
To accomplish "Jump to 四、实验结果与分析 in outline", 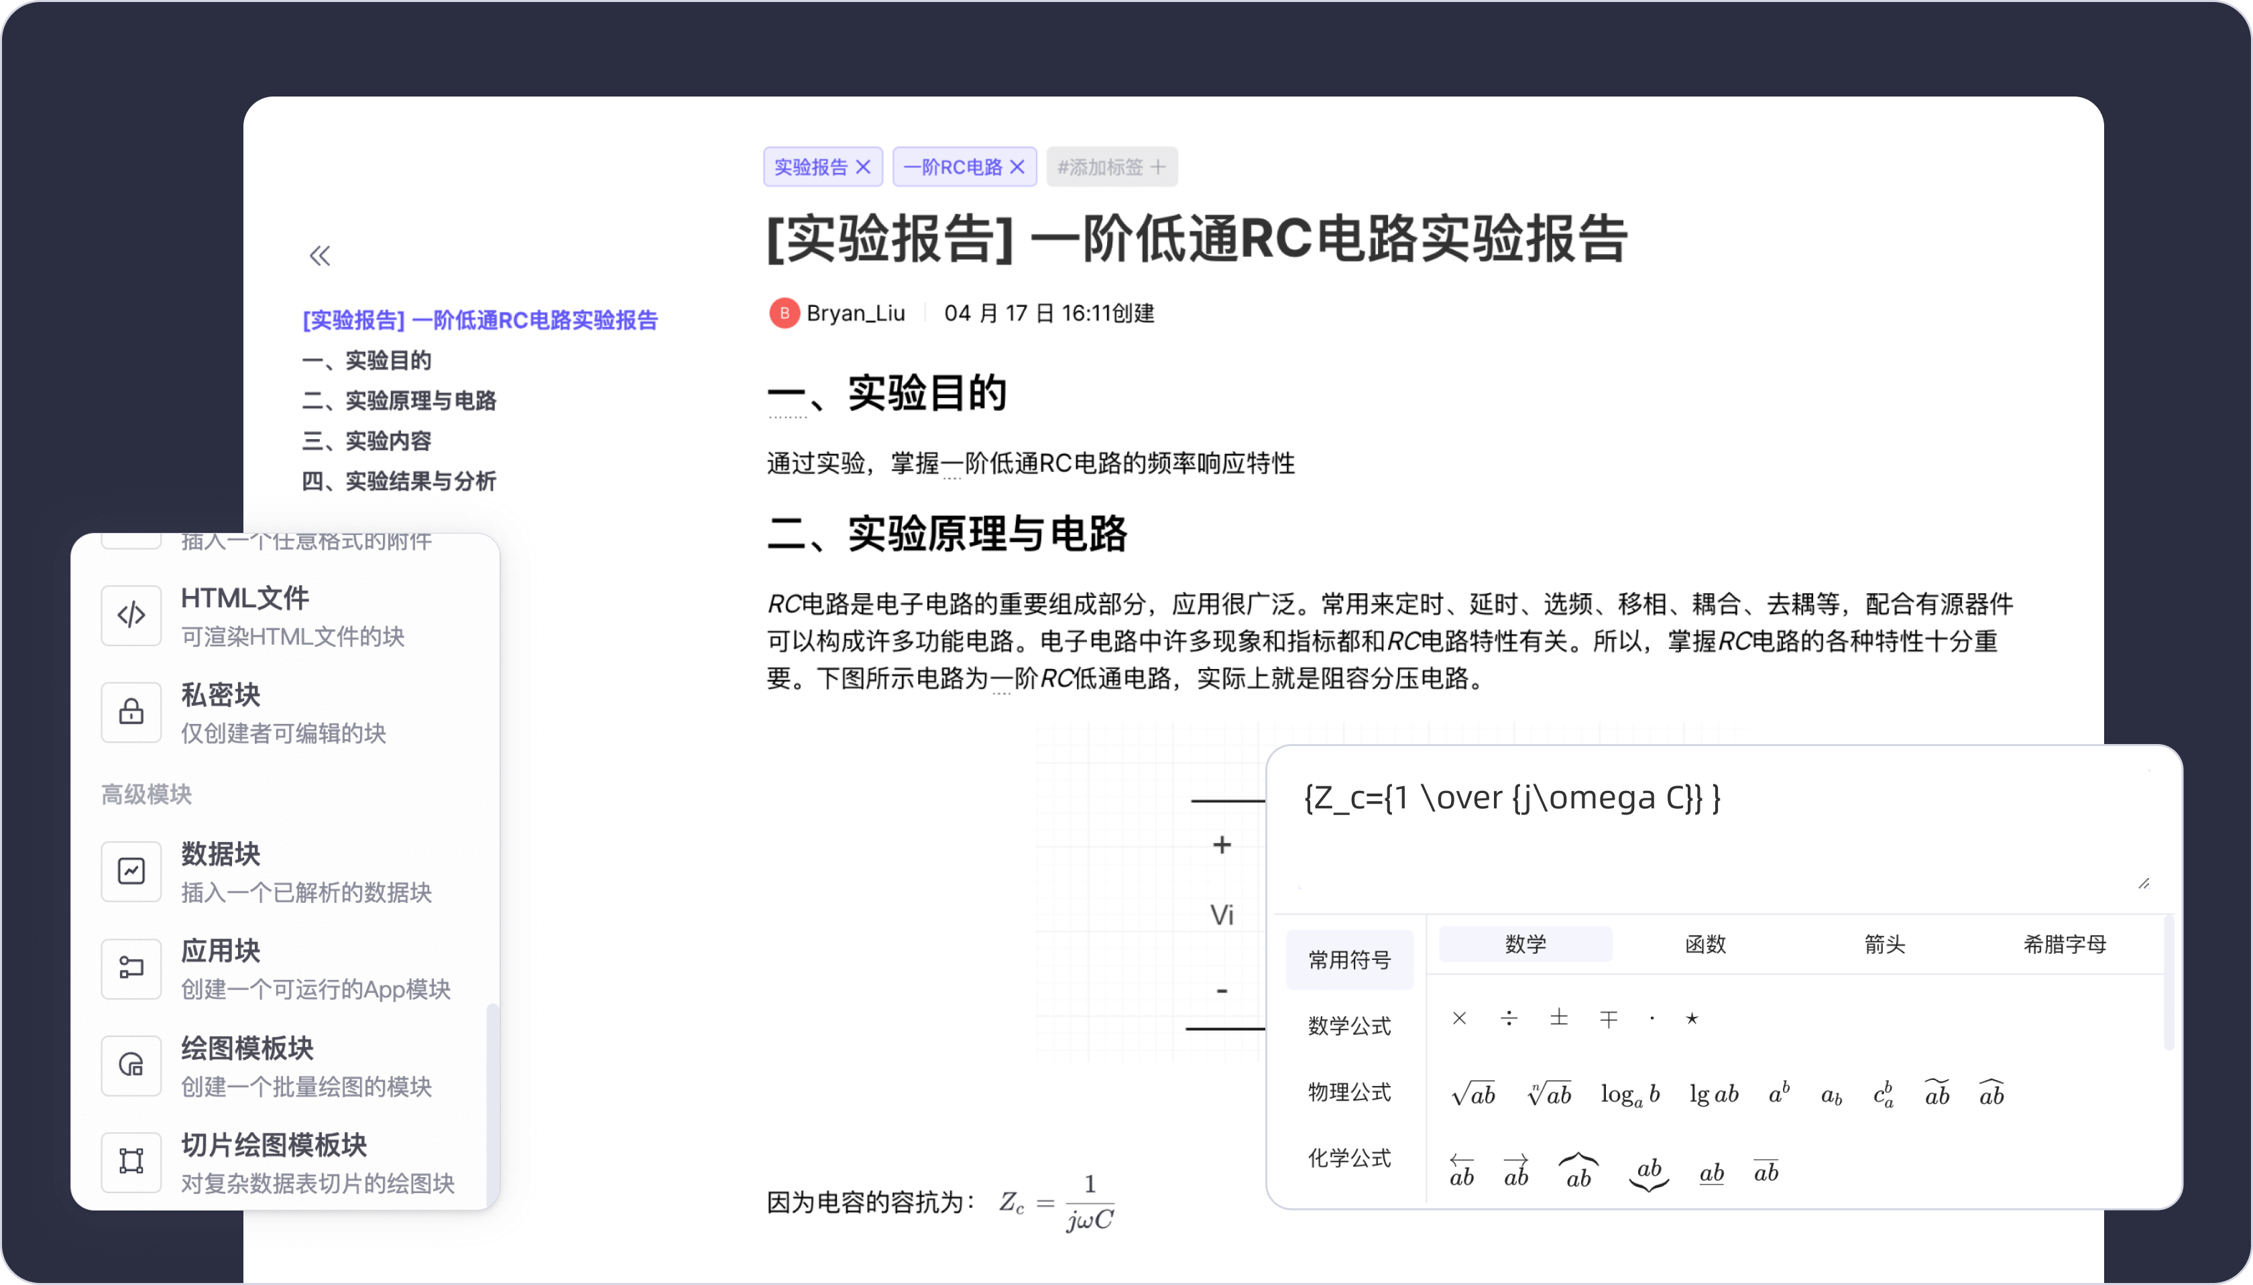I will click(399, 481).
